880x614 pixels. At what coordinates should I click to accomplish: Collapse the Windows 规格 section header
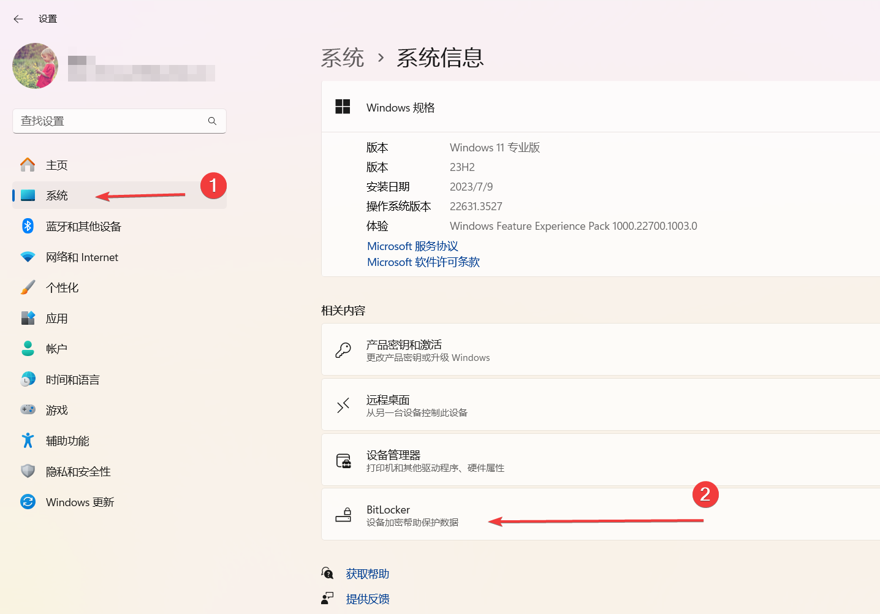(x=601, y=107)
